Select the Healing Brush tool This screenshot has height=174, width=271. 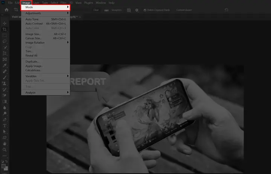click(x=5, y=71)
